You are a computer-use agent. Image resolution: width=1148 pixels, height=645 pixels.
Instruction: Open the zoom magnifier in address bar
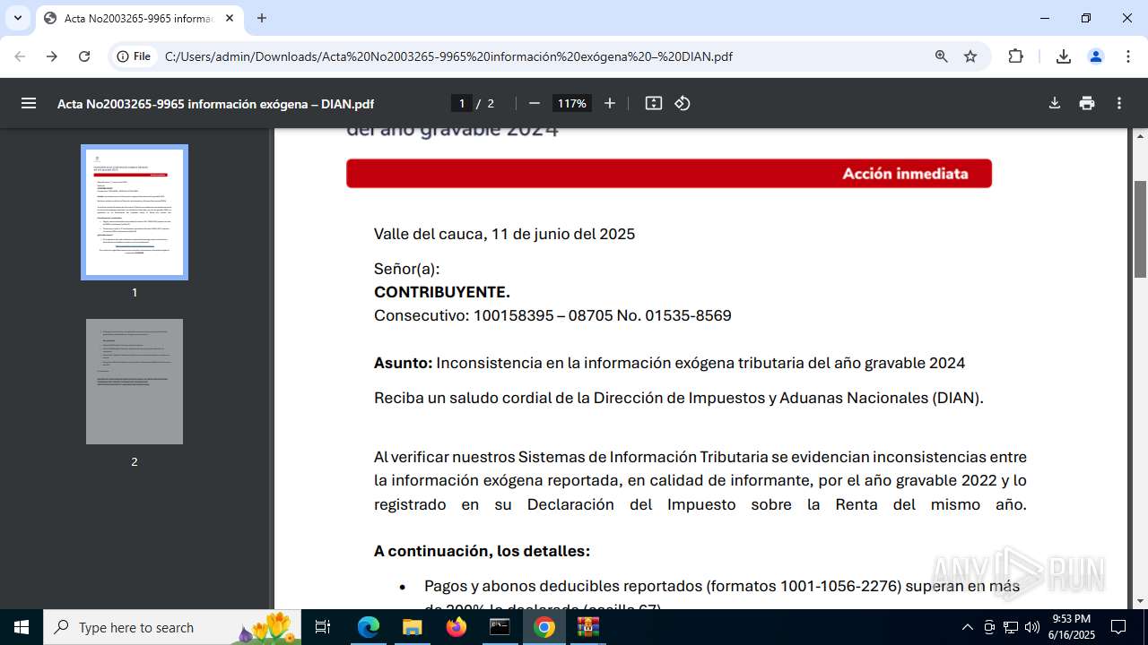point(942,56)
